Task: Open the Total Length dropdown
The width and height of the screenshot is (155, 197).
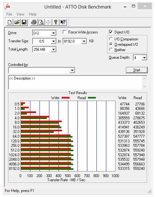Action: [x=54, y=50]
